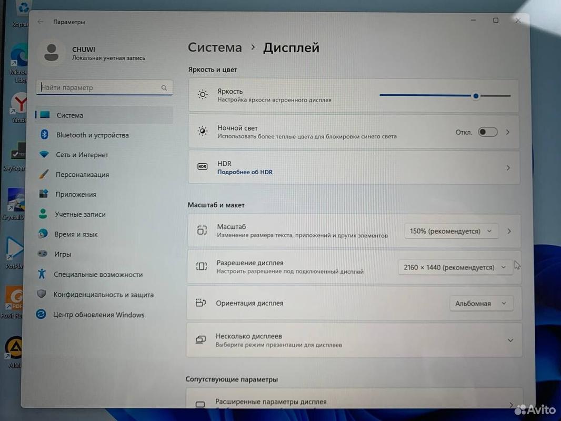Click the gamepad Игры icon
This screenshot has width=561, height=421.
[42, 254]
